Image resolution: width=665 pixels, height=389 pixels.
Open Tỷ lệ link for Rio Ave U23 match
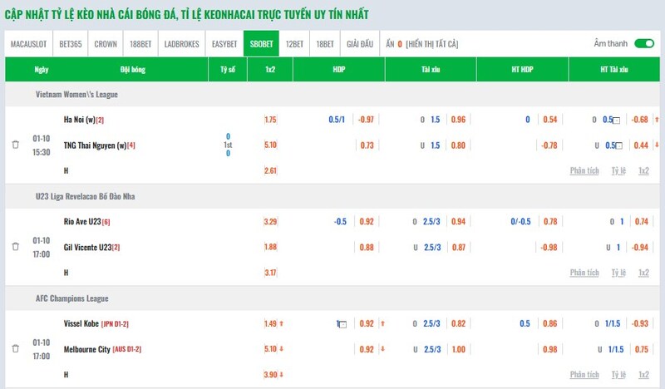coord(618,273)
